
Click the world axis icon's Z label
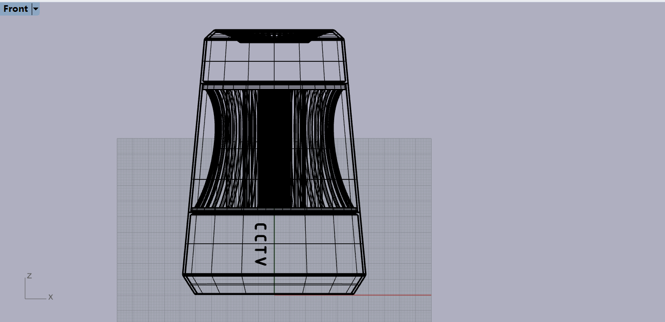pos(29,276)
